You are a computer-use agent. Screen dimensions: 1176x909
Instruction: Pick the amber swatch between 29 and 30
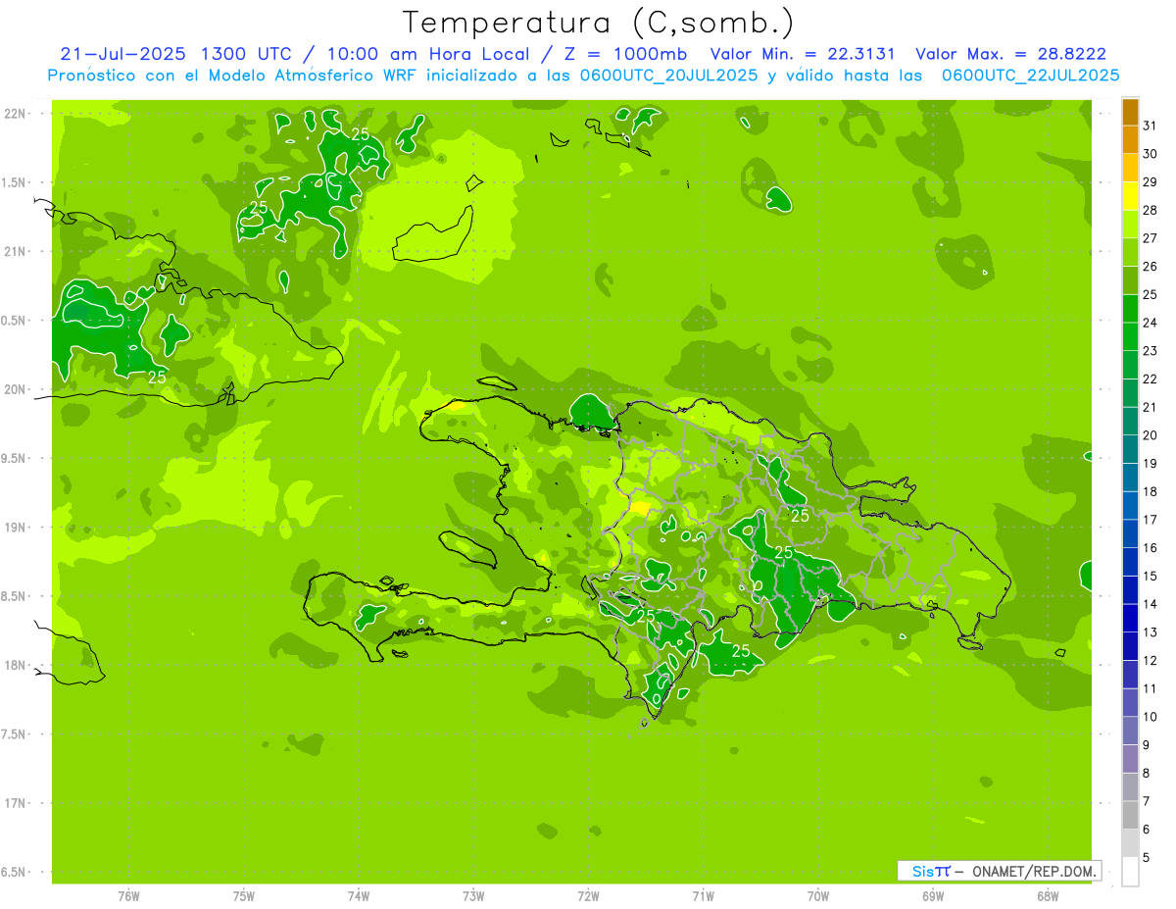click(1130, 169)
